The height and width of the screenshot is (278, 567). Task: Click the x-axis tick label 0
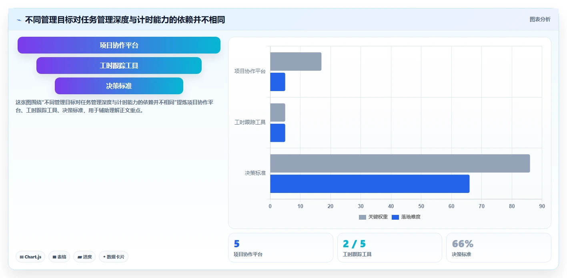pos(270,206)
